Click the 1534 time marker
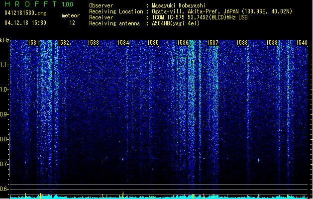The height and width of the screenshot is (199, 313). pos(123,43)
